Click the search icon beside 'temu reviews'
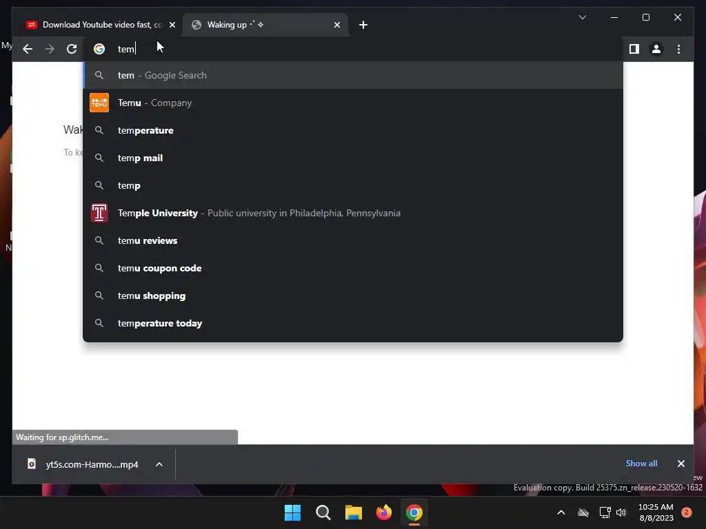706x529 pixels. (x=99, y=240)
